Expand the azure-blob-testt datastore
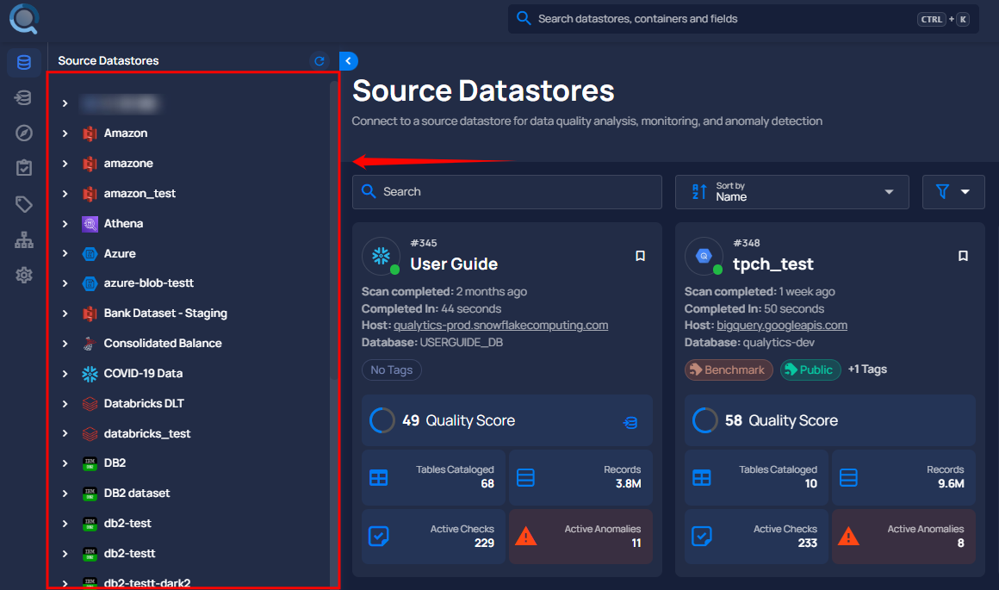 coord(65,283)
